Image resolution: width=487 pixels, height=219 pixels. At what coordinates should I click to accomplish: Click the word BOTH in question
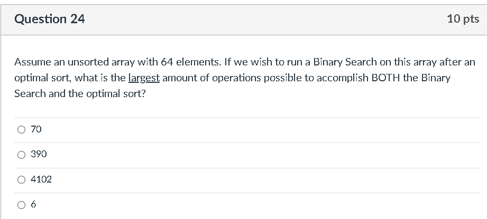pos(386,78)
